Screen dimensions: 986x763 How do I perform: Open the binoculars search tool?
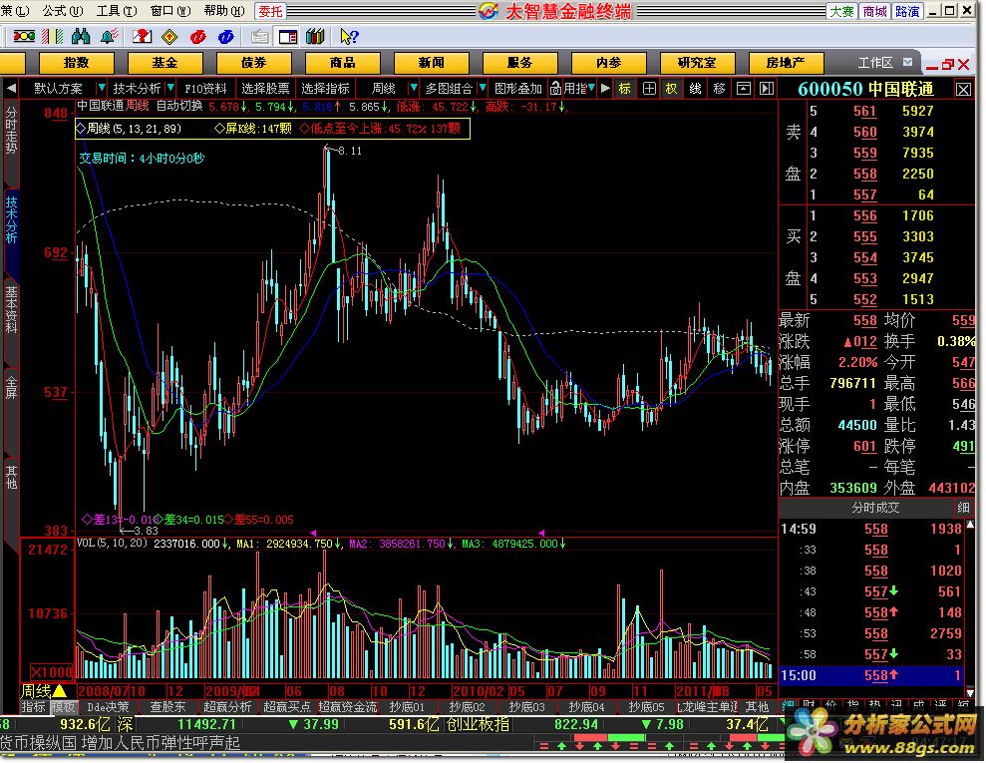coord(81,37)
